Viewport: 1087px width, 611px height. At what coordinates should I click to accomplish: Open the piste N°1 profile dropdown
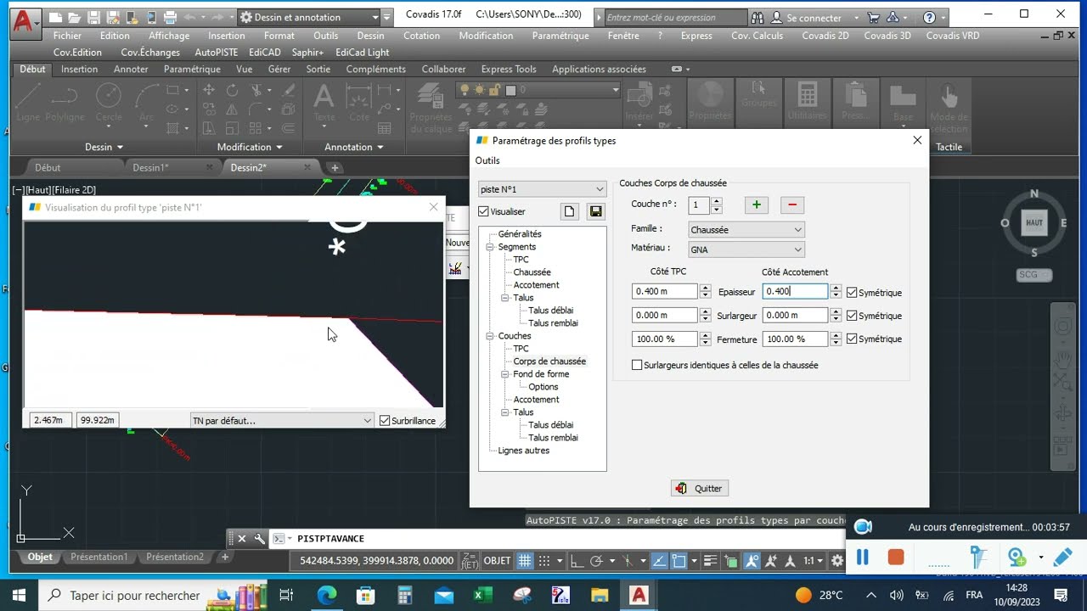tap(542, 189)
